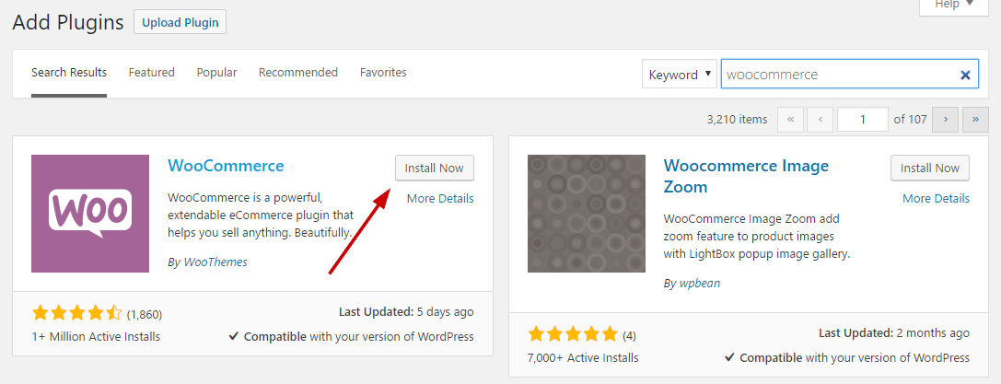Install Woocommerce Image Zoom plugin now
The image size is (1001, 384).
point(929,169)
